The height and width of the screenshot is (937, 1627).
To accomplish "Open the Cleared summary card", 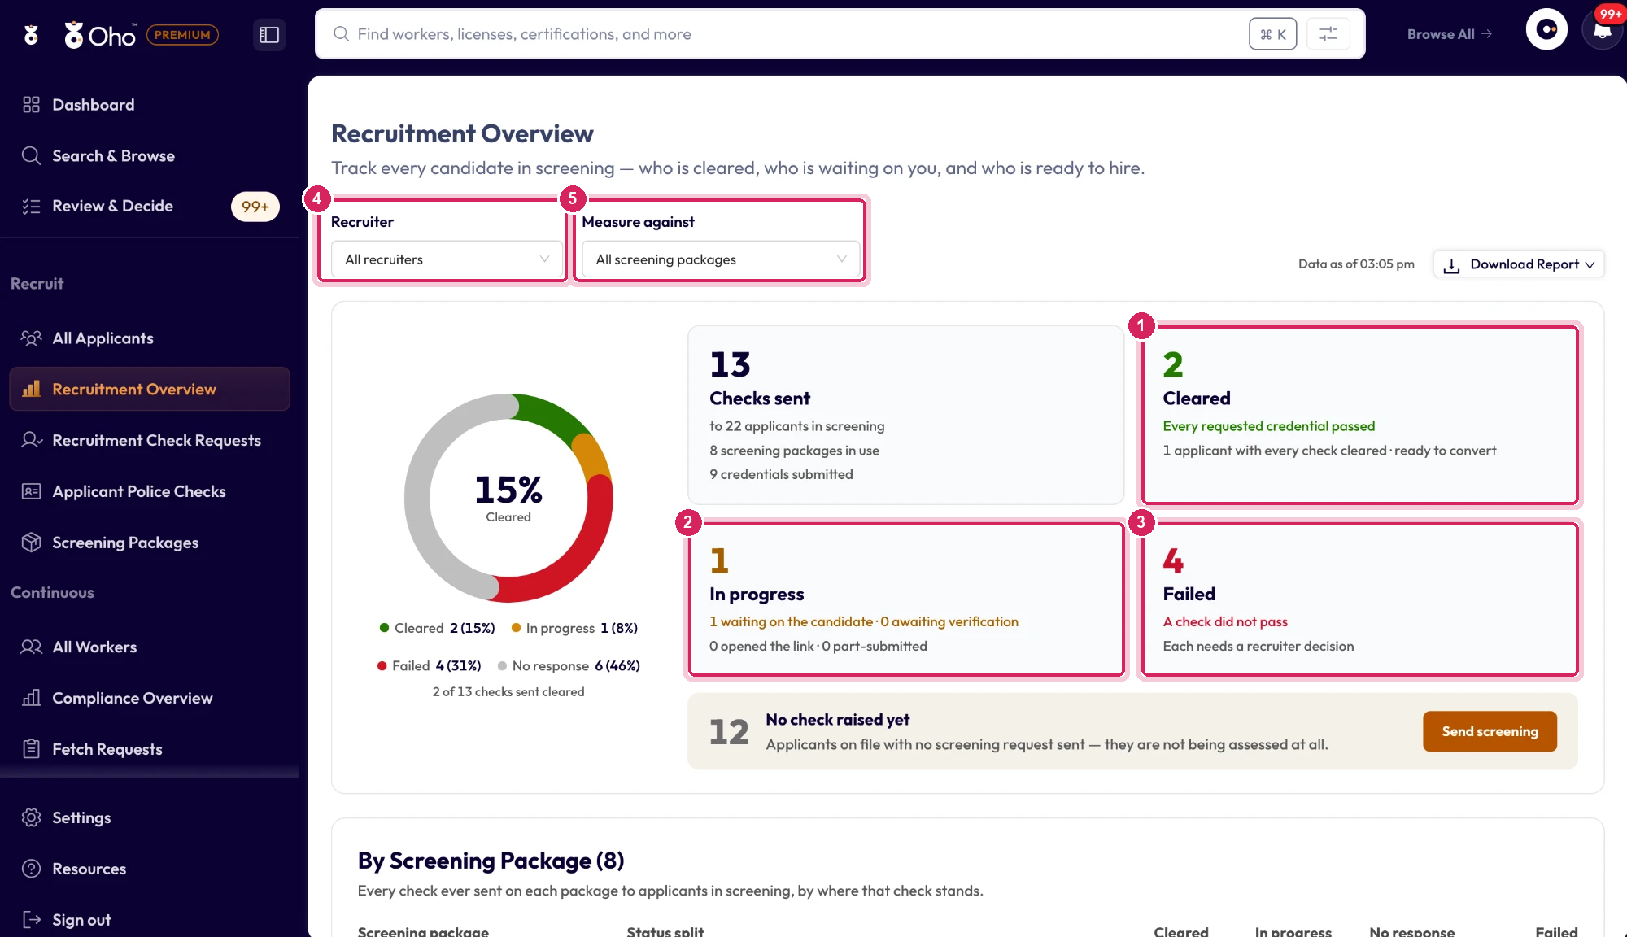I will (x=1359, y=415).
